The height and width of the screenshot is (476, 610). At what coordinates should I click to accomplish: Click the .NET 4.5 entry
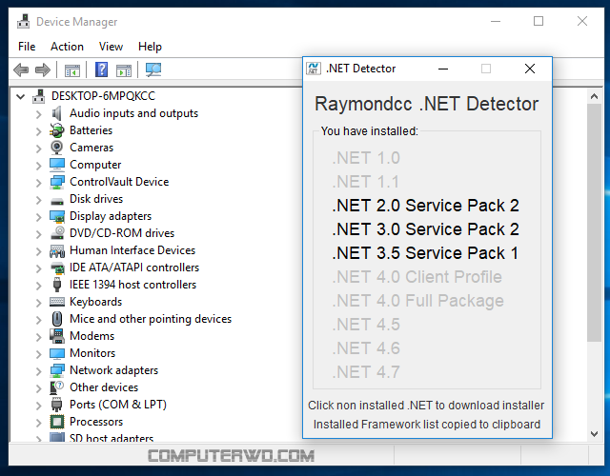pos(366,325)
